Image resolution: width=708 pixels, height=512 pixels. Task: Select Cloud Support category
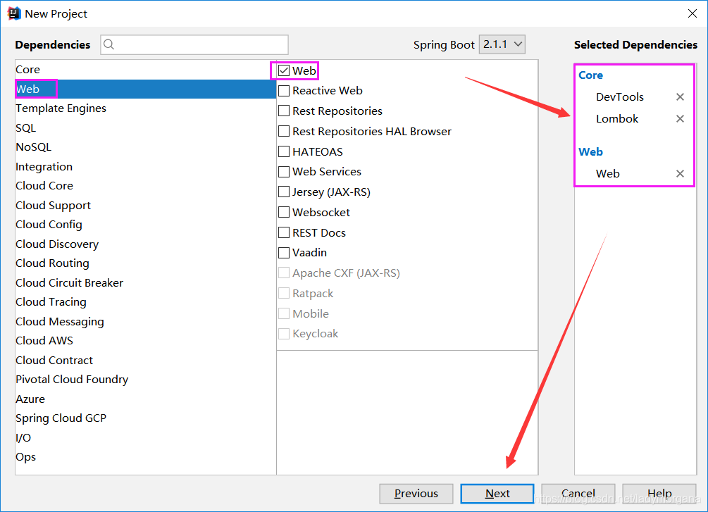click(145, 206)
